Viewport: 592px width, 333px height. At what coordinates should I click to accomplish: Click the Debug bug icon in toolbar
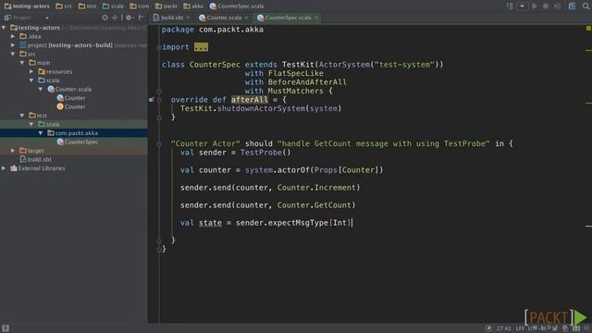pos(546,6)
